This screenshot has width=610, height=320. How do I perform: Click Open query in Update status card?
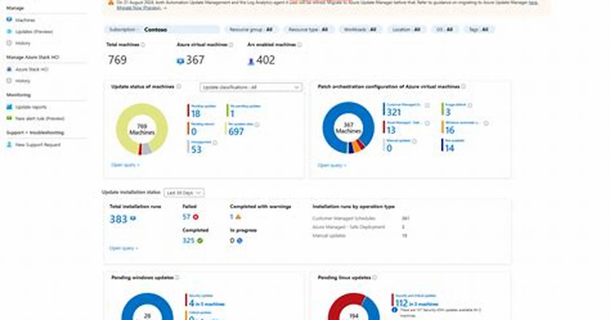(125, 165)
